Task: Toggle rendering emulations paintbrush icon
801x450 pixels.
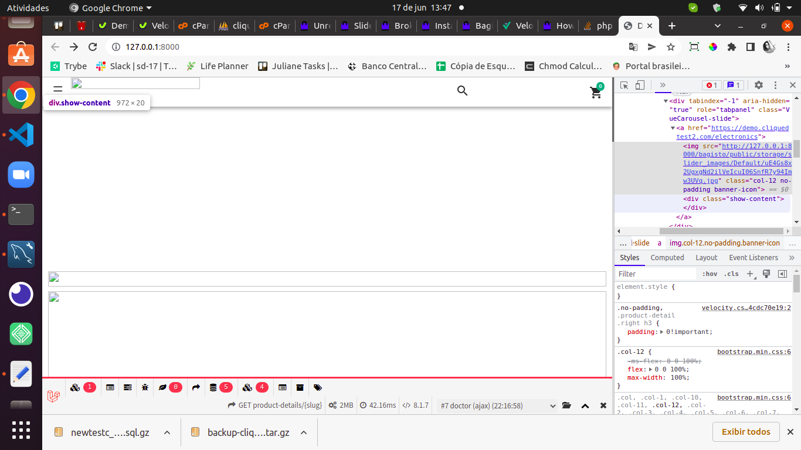Action: [766, 274]
